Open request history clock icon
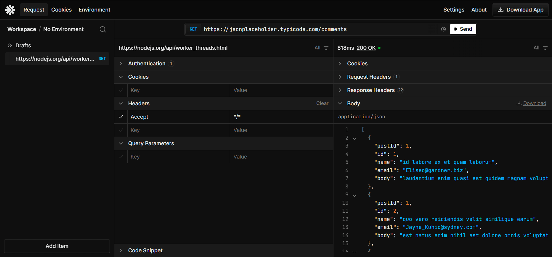552x257 pixels. coord(443,29)
